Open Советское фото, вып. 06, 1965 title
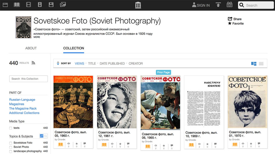 coord(158,136)
